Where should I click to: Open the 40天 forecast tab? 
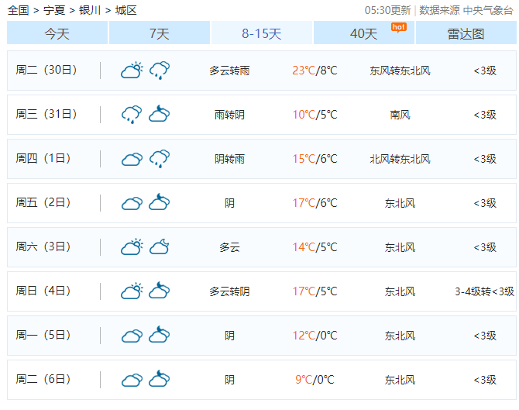point(363,33)
